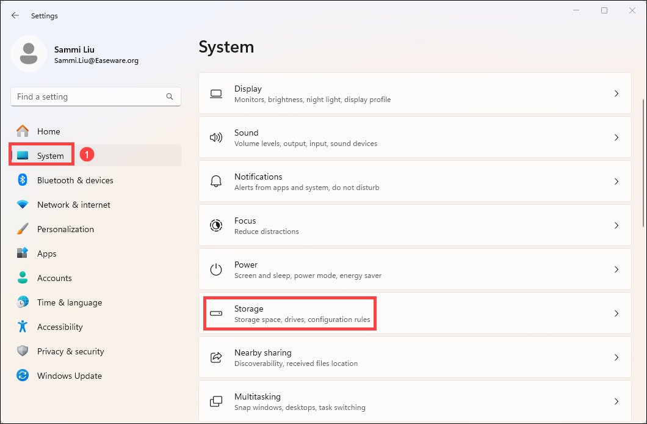Expand the Display settings chevron
Viewport: 647px width, 424px height.
point(616,93)
